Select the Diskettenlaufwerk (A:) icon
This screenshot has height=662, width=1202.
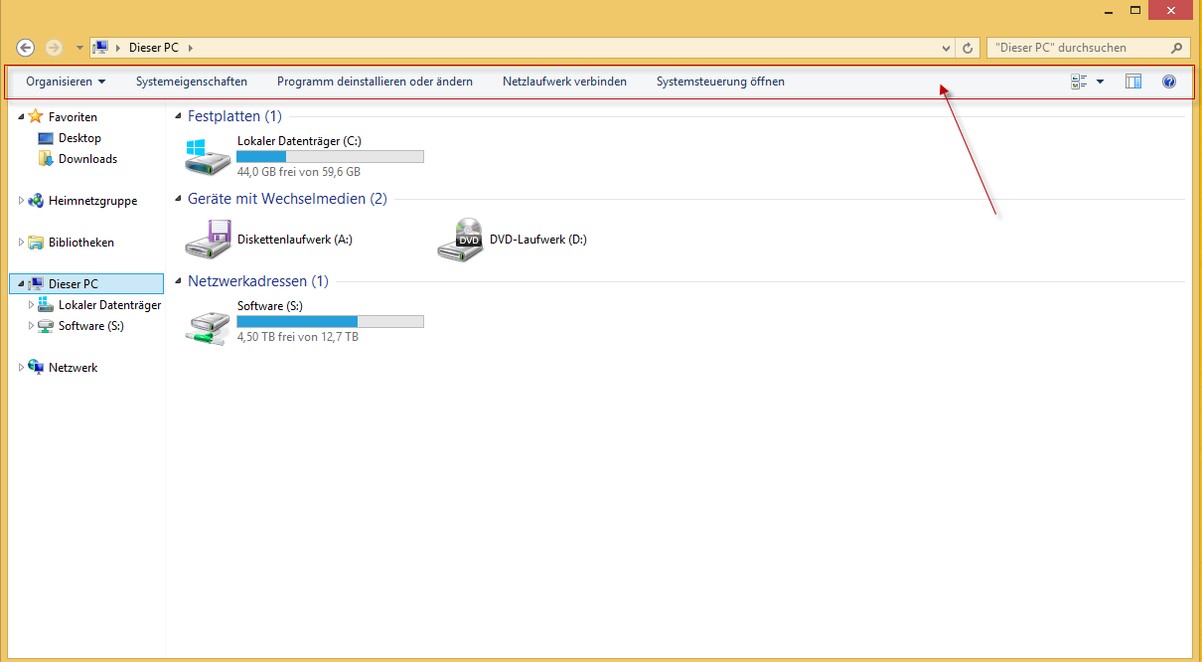209,240
